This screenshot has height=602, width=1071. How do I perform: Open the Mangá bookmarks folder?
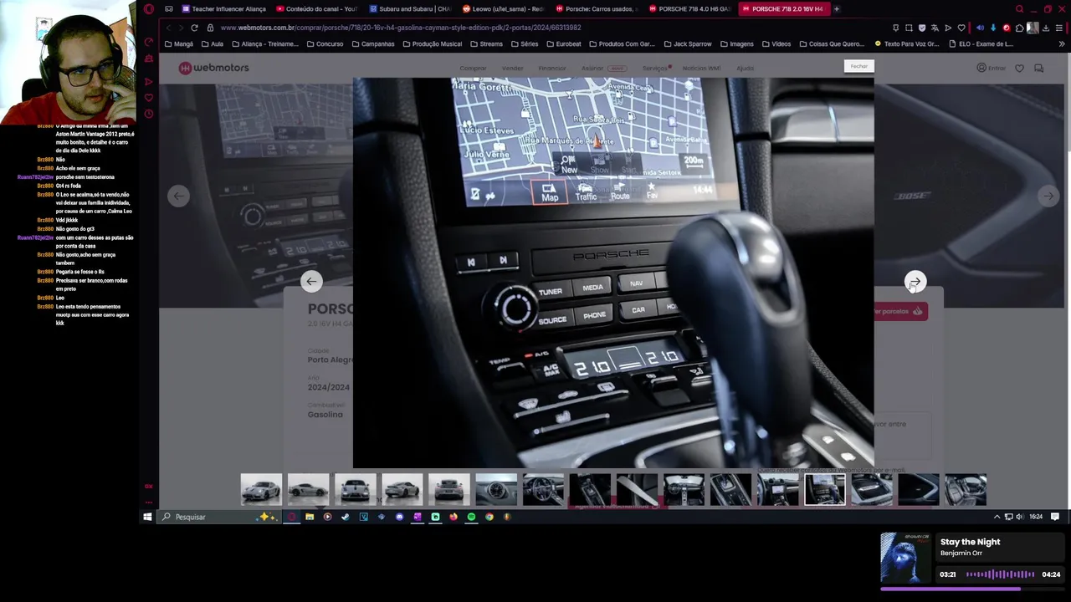pos(179,43)
